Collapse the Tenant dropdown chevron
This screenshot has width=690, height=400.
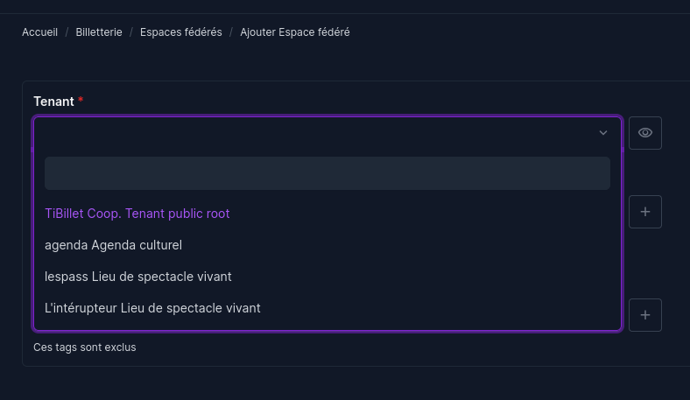coord(602,133)
